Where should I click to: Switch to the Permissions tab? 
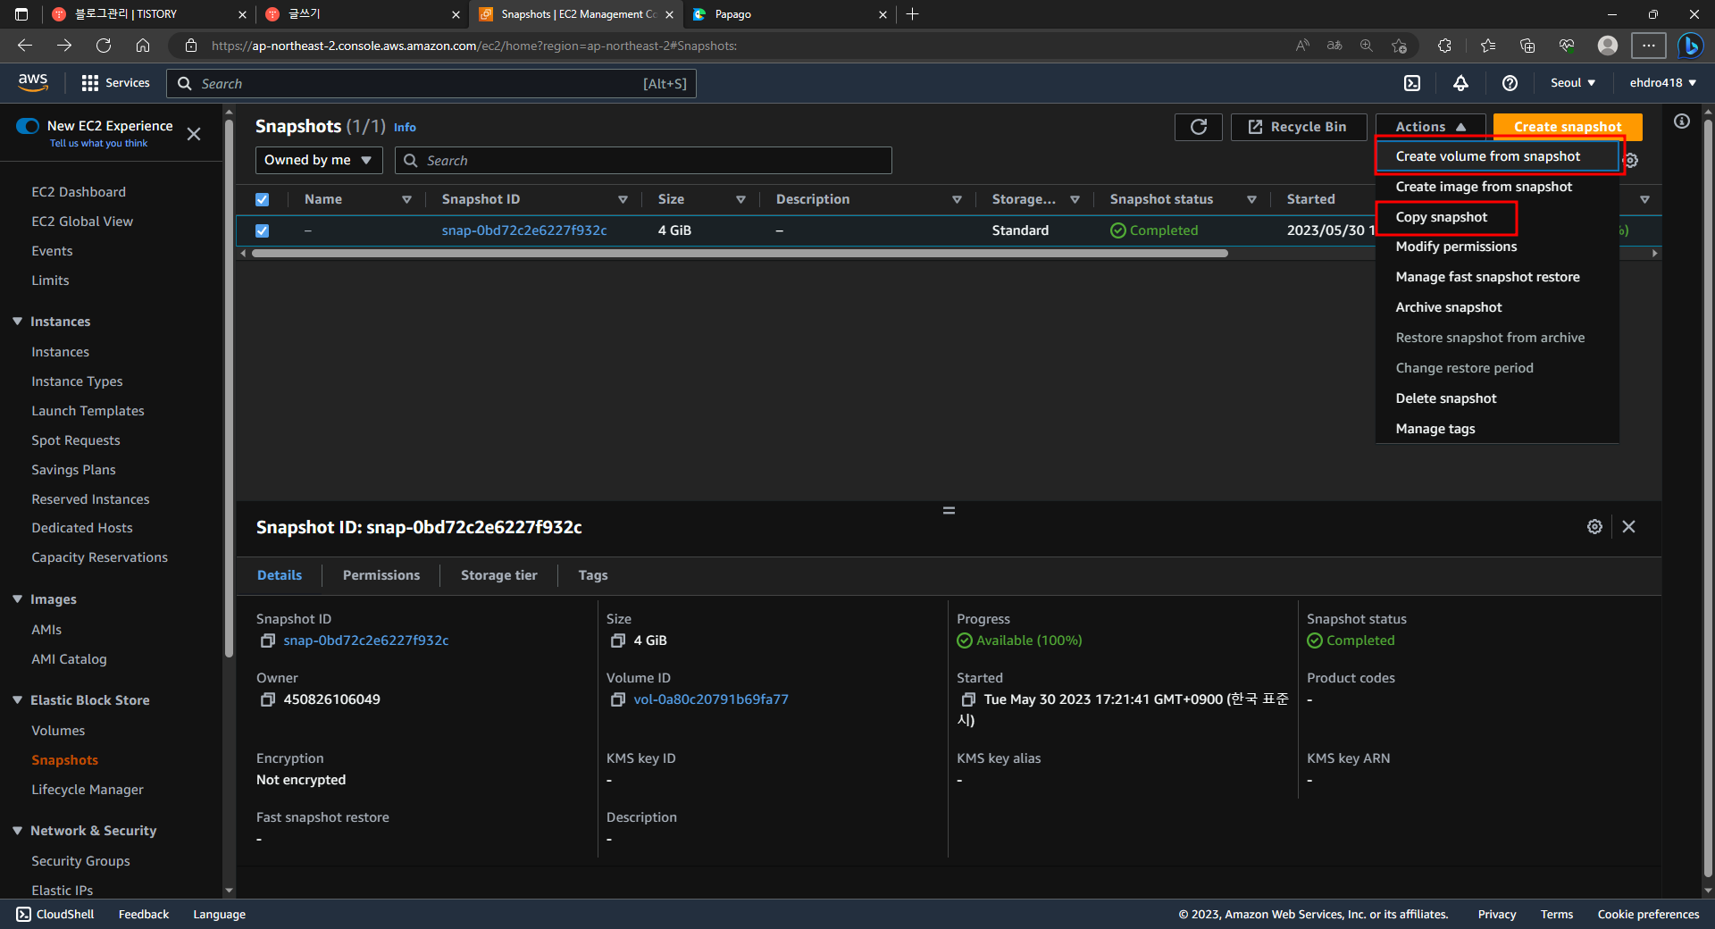[x=381, y=575]
